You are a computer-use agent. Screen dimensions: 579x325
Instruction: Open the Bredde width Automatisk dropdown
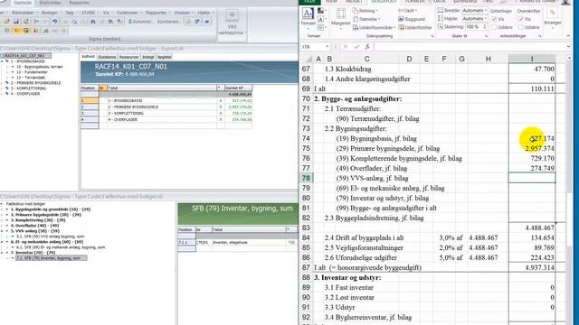pyautogui.click(x=474, y=11)
